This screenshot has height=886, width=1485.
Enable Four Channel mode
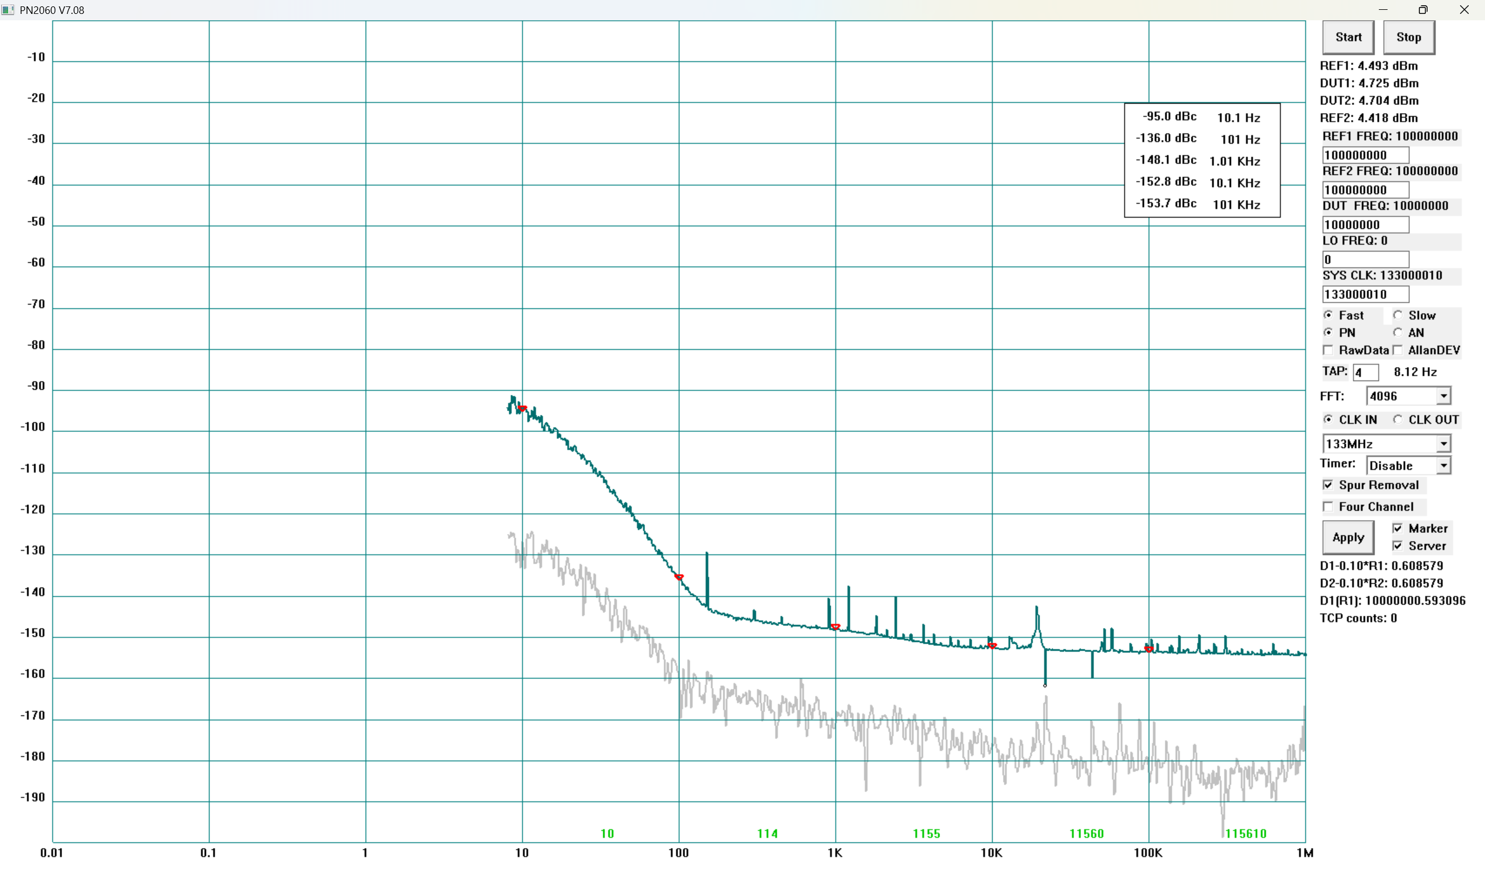click(x=1328, y=506)
